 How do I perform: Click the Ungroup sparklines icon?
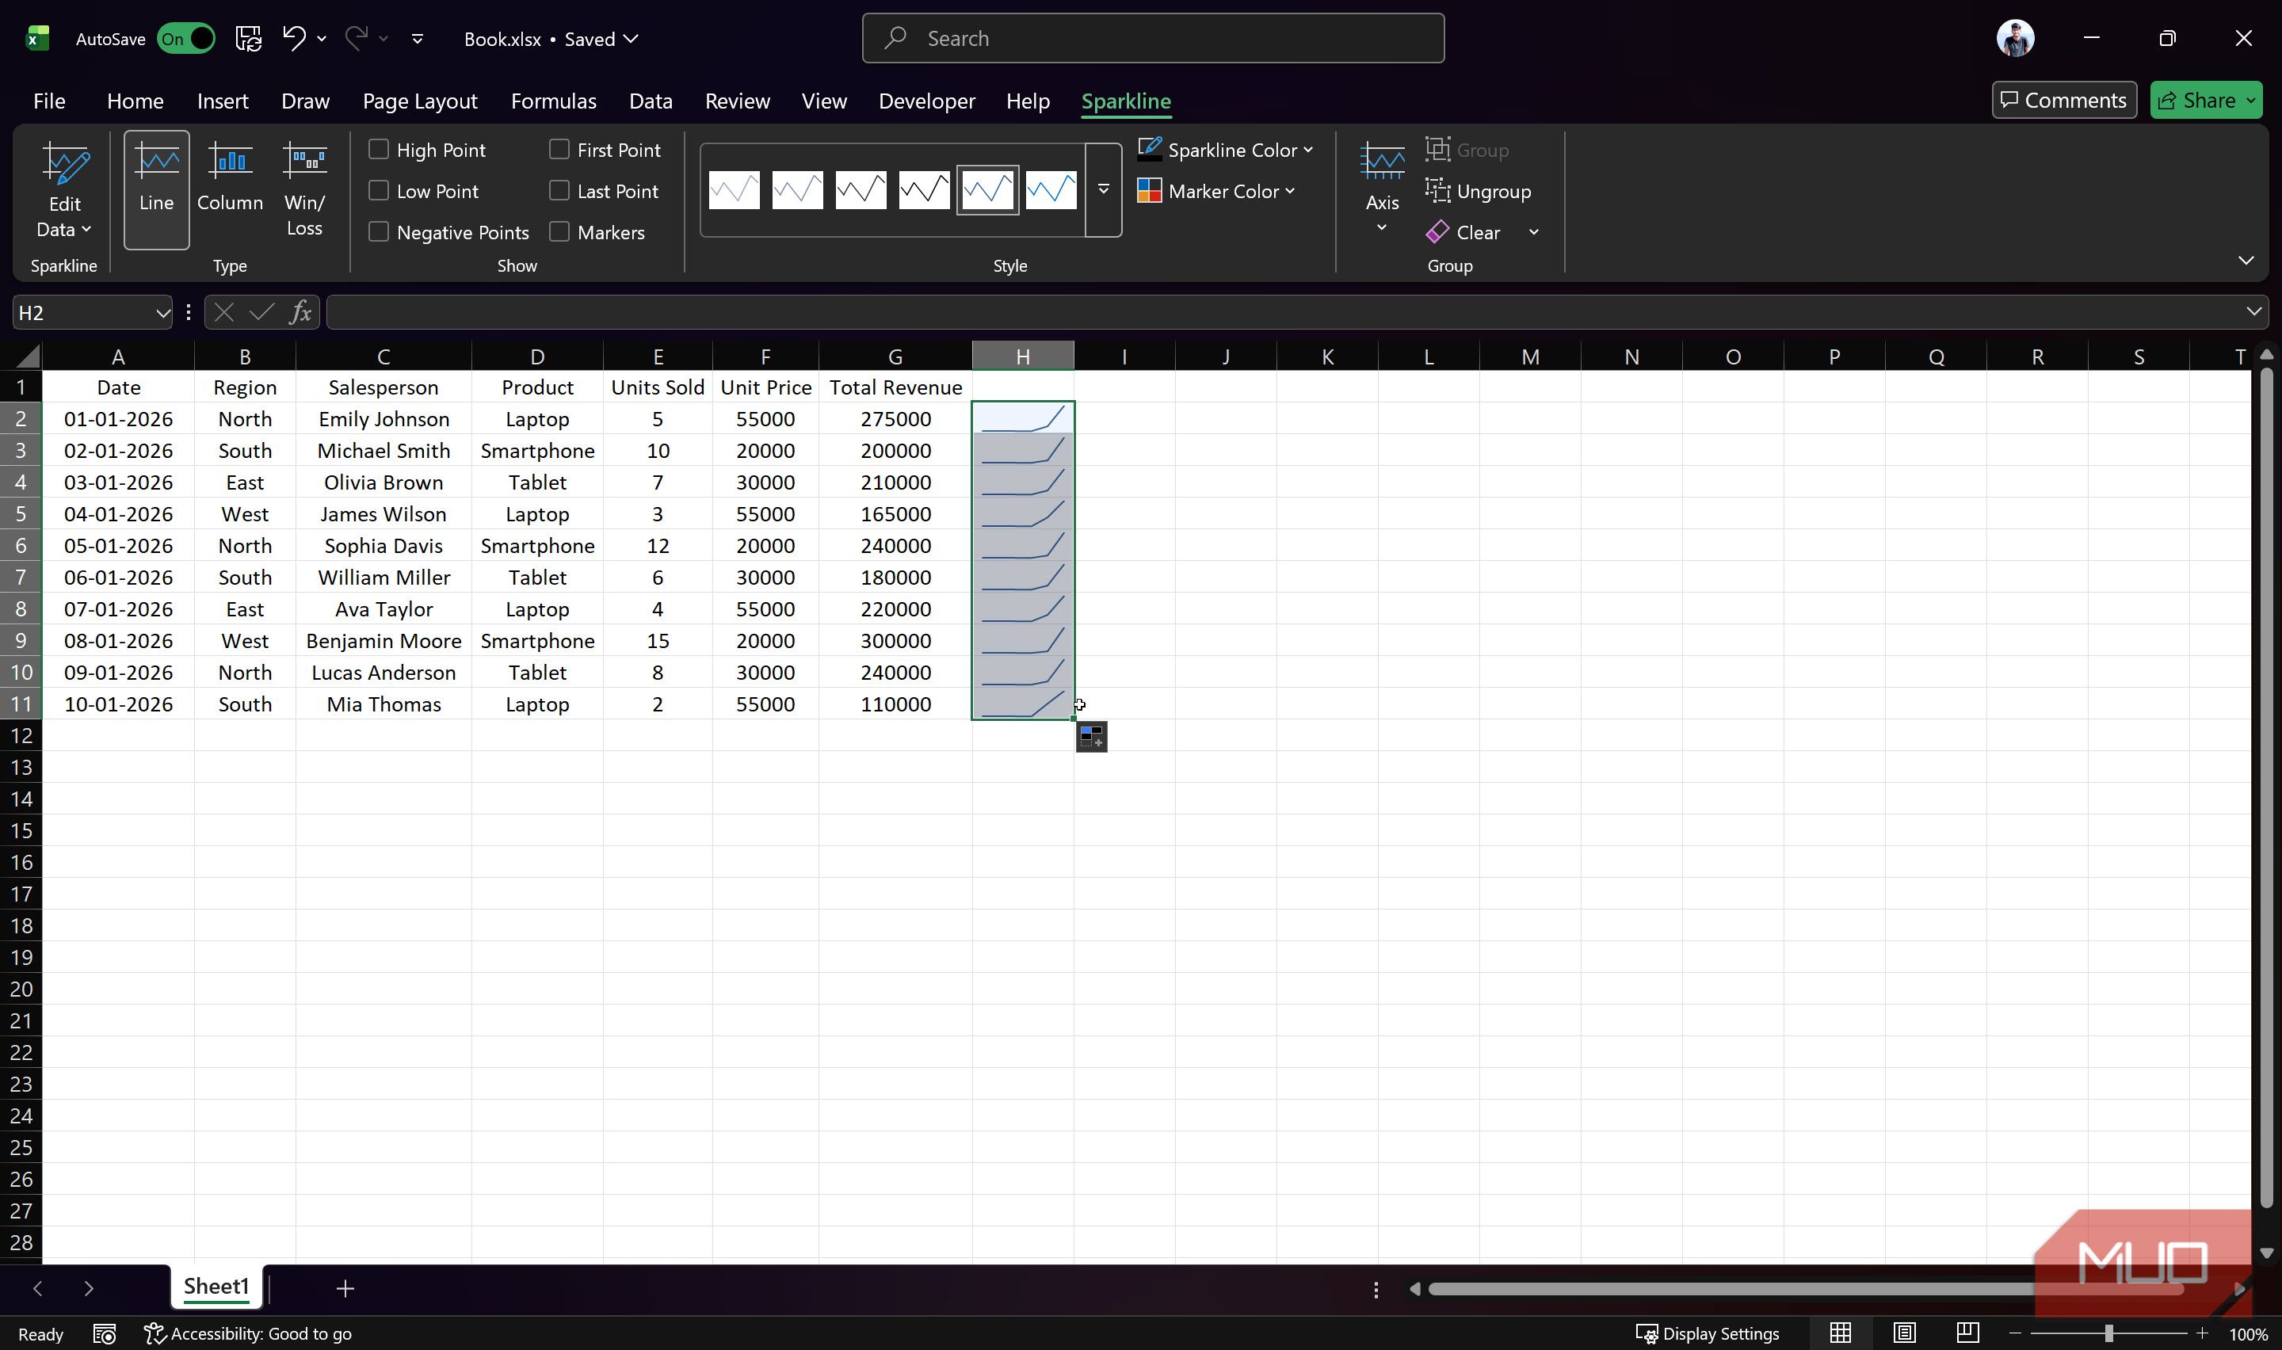1437,190
